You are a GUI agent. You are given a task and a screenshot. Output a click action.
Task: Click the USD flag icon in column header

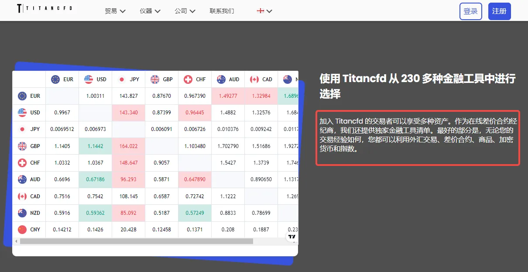point(89,79)
